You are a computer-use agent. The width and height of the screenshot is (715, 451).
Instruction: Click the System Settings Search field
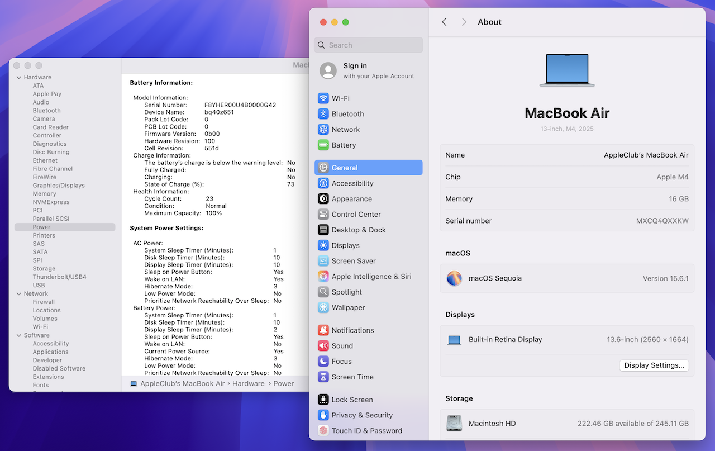point(369,45)
